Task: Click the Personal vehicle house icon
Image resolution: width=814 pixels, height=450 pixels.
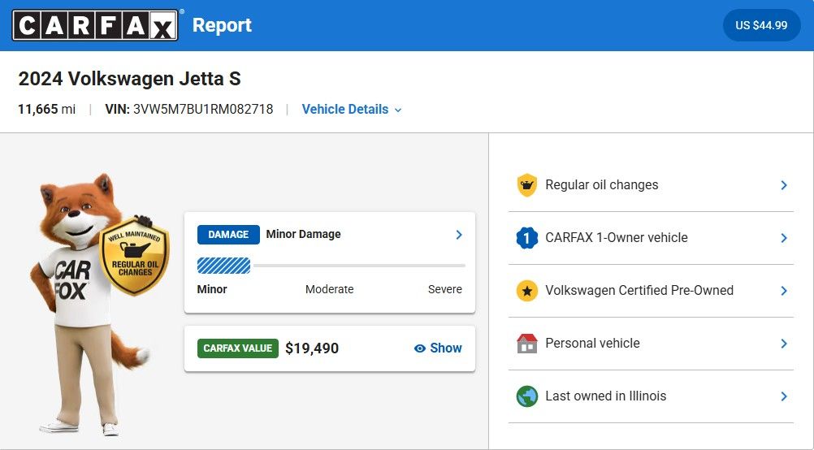Action: (x=526, y=344)
